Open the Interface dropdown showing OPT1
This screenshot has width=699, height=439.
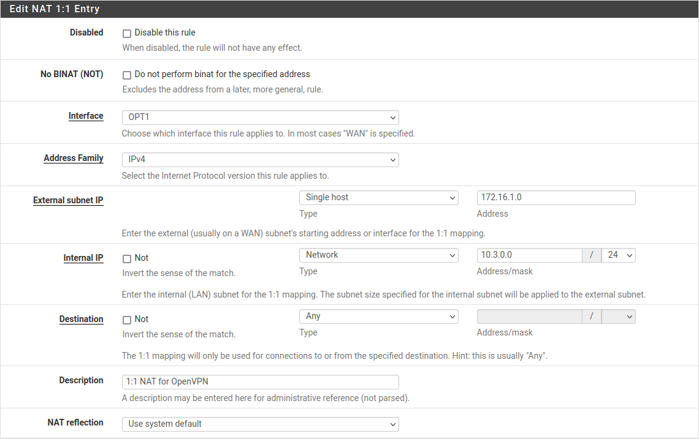[260, 118]
